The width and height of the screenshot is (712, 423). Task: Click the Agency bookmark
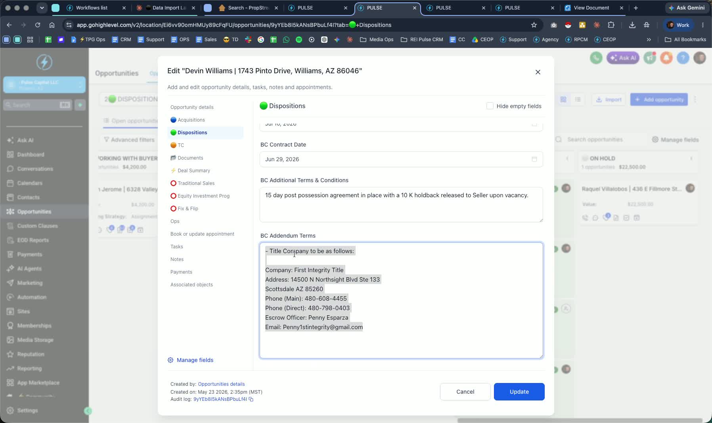[x=546, y=40]
